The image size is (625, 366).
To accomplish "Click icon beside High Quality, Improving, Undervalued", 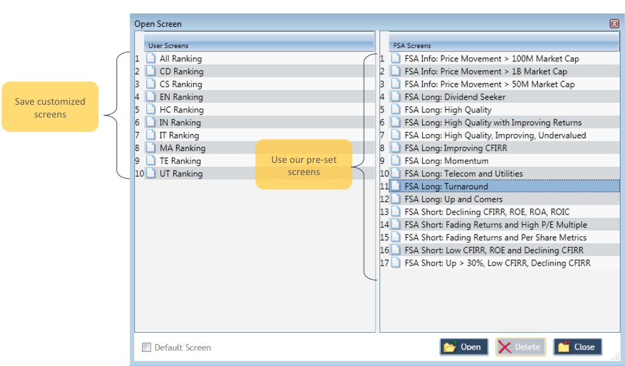I will [395, 135].
